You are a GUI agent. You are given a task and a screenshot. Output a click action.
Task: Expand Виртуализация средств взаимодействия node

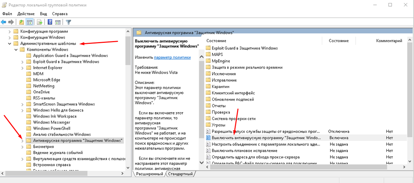[x=22, y=159]
